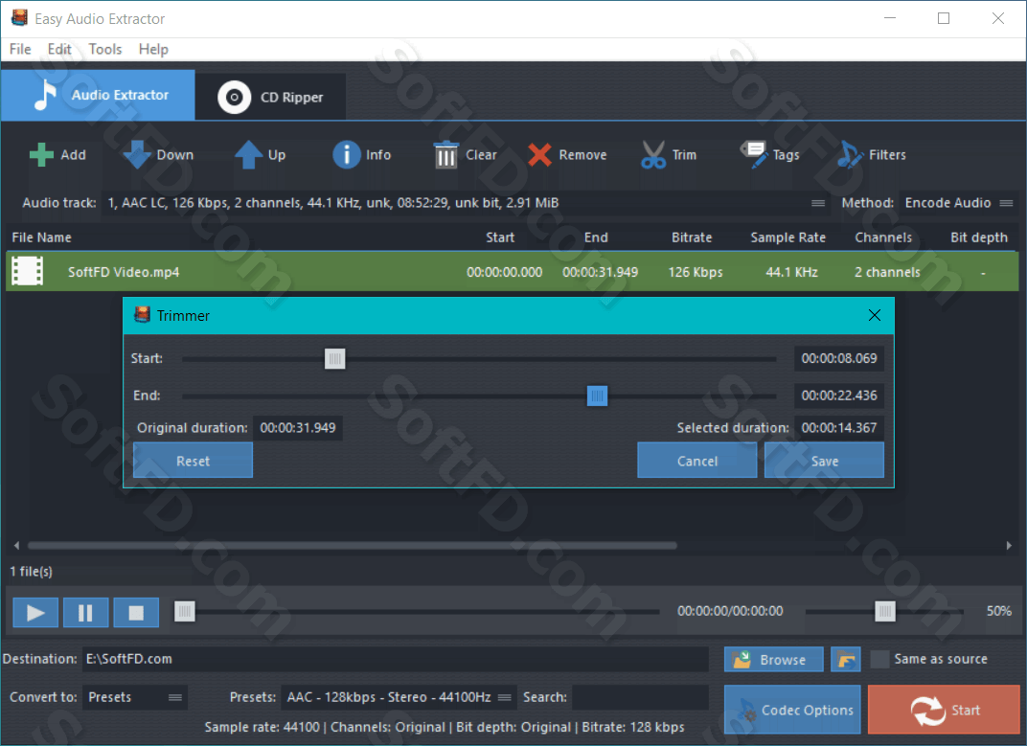
Task: Click the Original duration value 00:00:31.949
Action: (297, 428)
